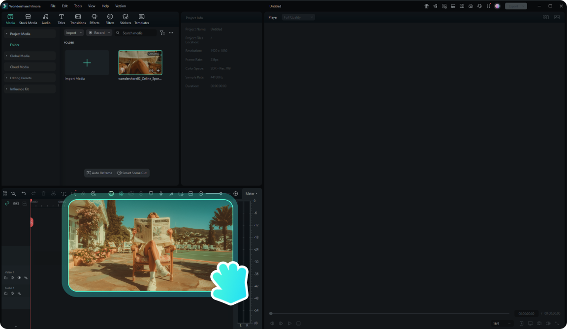
Task: Open the Stickers tab
Action: click(x=126, y=19)
